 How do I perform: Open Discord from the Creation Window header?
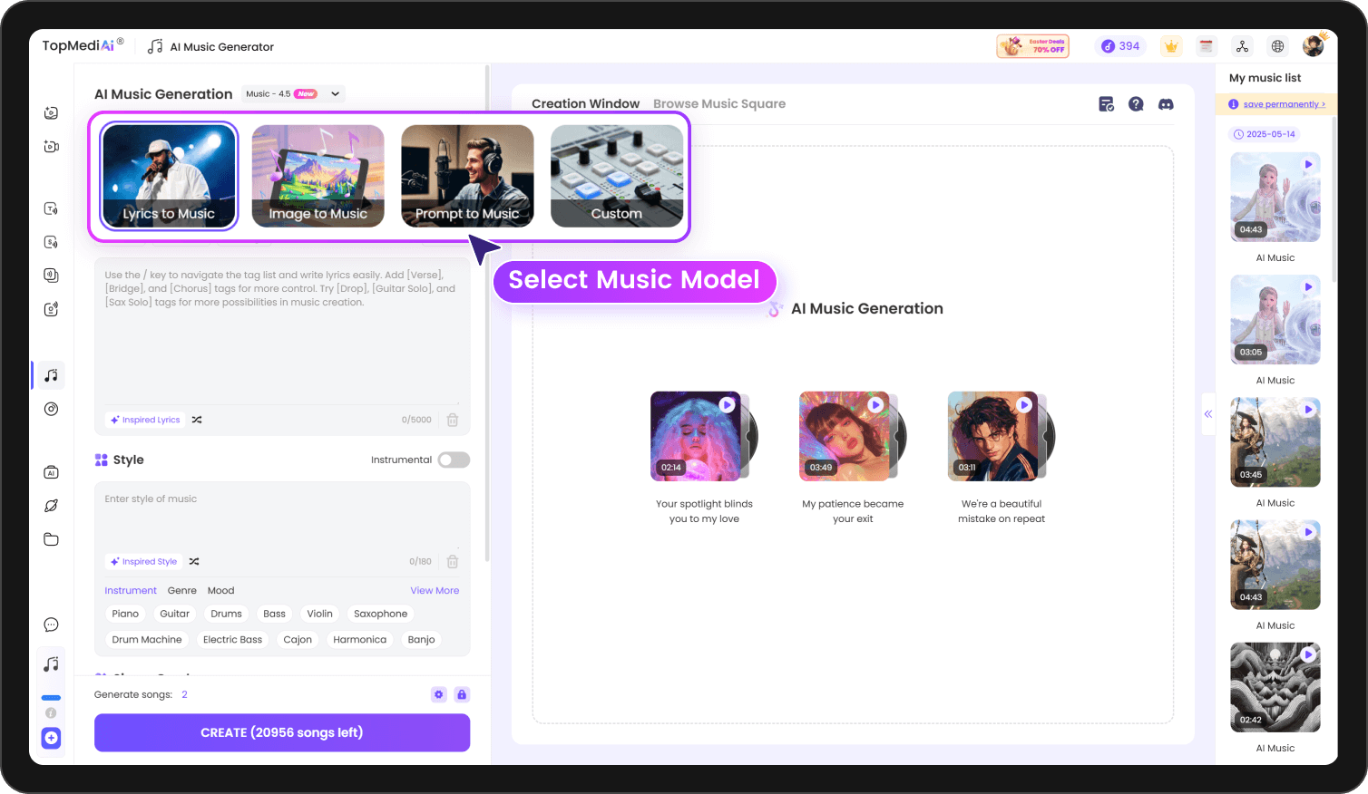[x=1165, y=104]
